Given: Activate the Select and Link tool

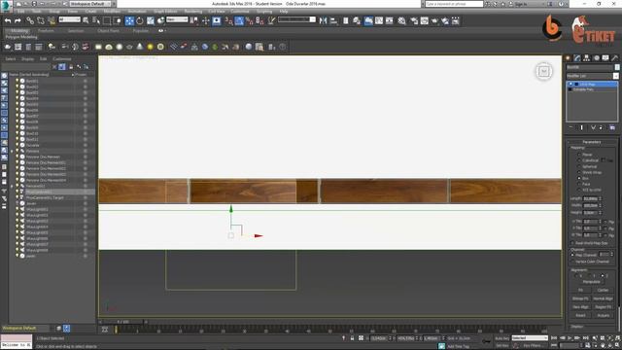Looking at the screenshot, I should point(30,21).
